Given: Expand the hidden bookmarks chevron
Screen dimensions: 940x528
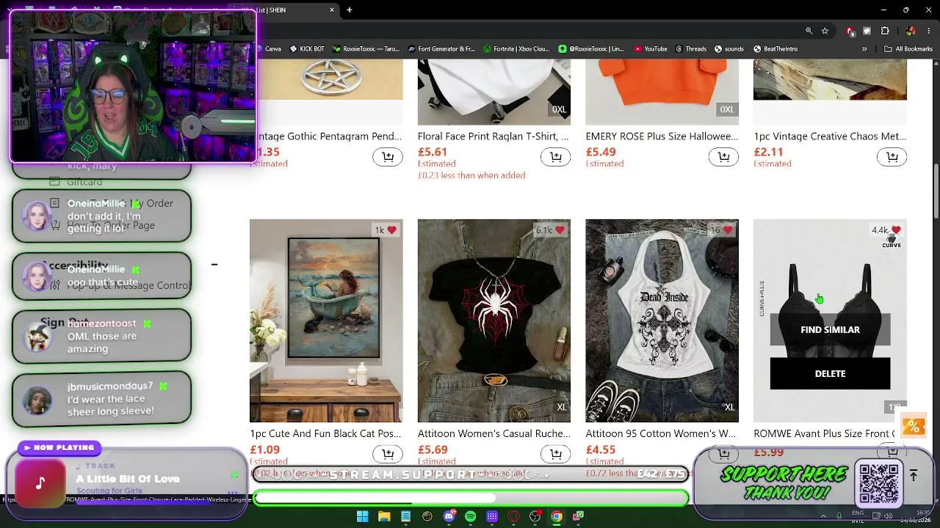Looking at the screenshot, I should pyautogui.click(x=864, y=49).
